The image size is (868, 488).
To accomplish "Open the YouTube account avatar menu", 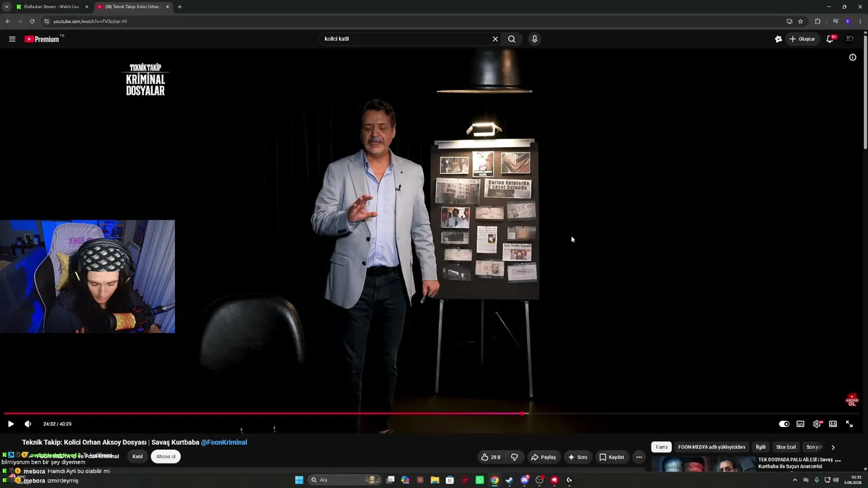I will pyautogui.click(x=850, y=39).
